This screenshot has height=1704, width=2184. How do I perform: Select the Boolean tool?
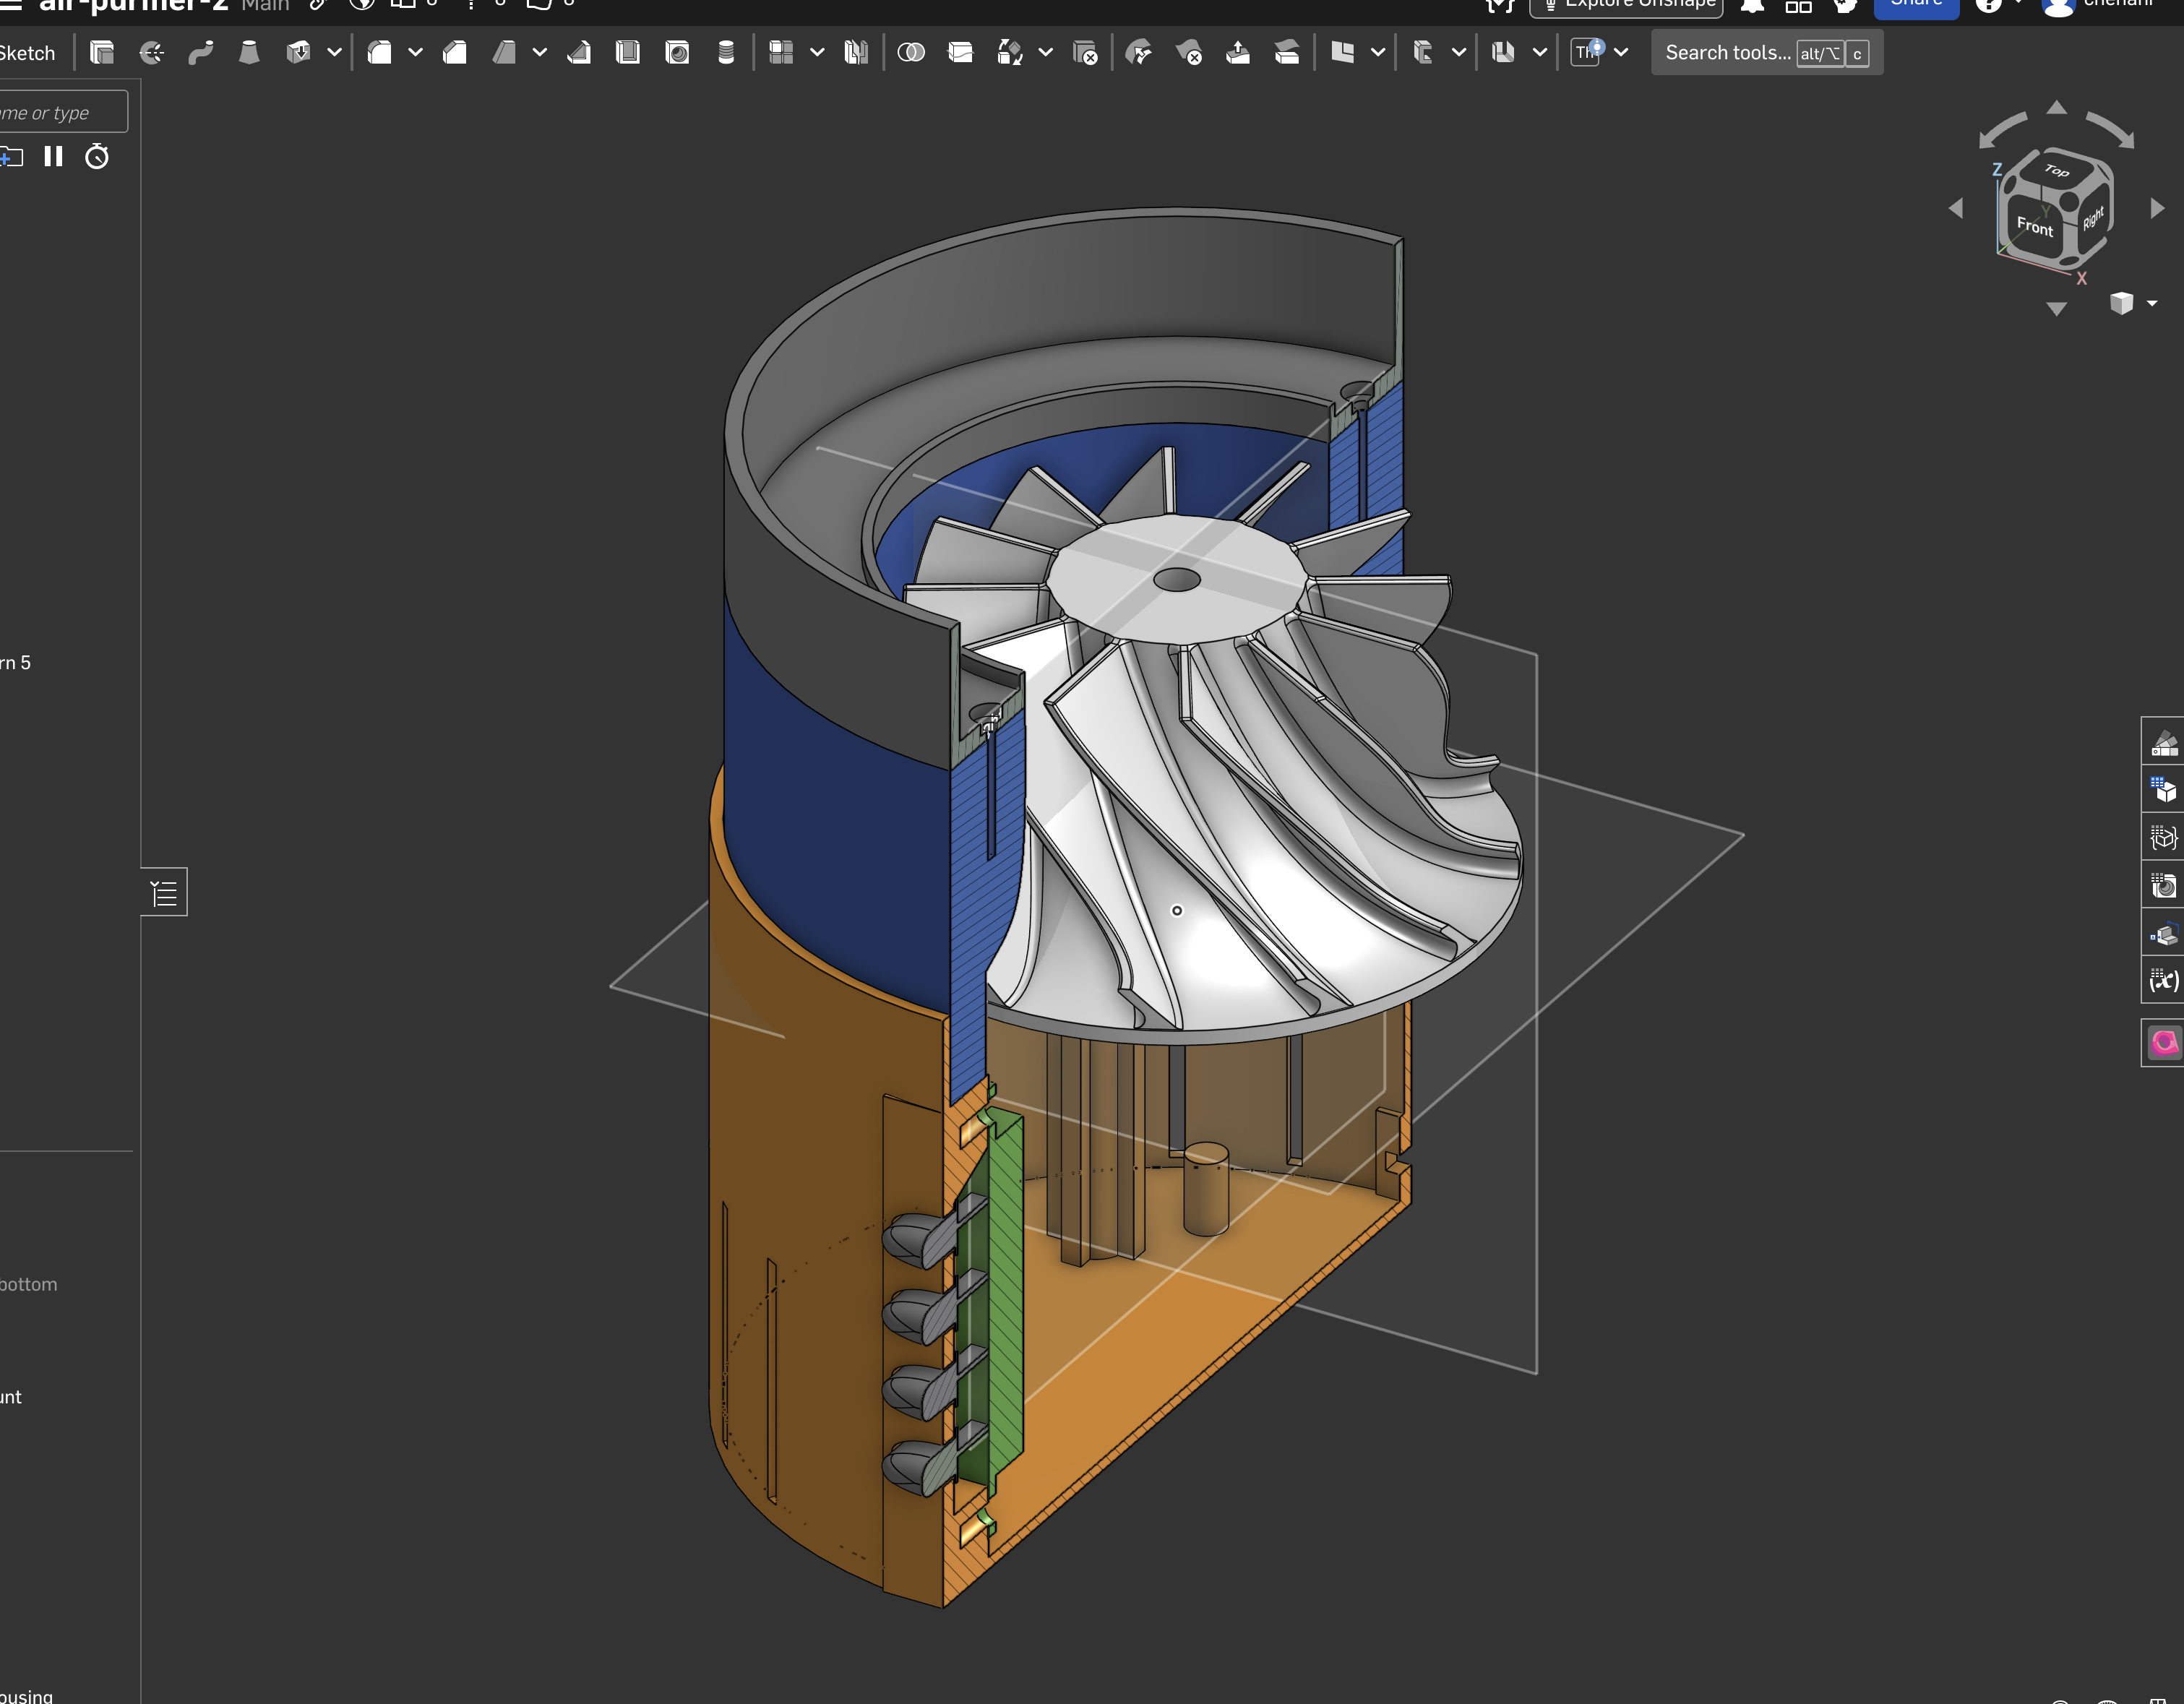[x=911, y=53]
